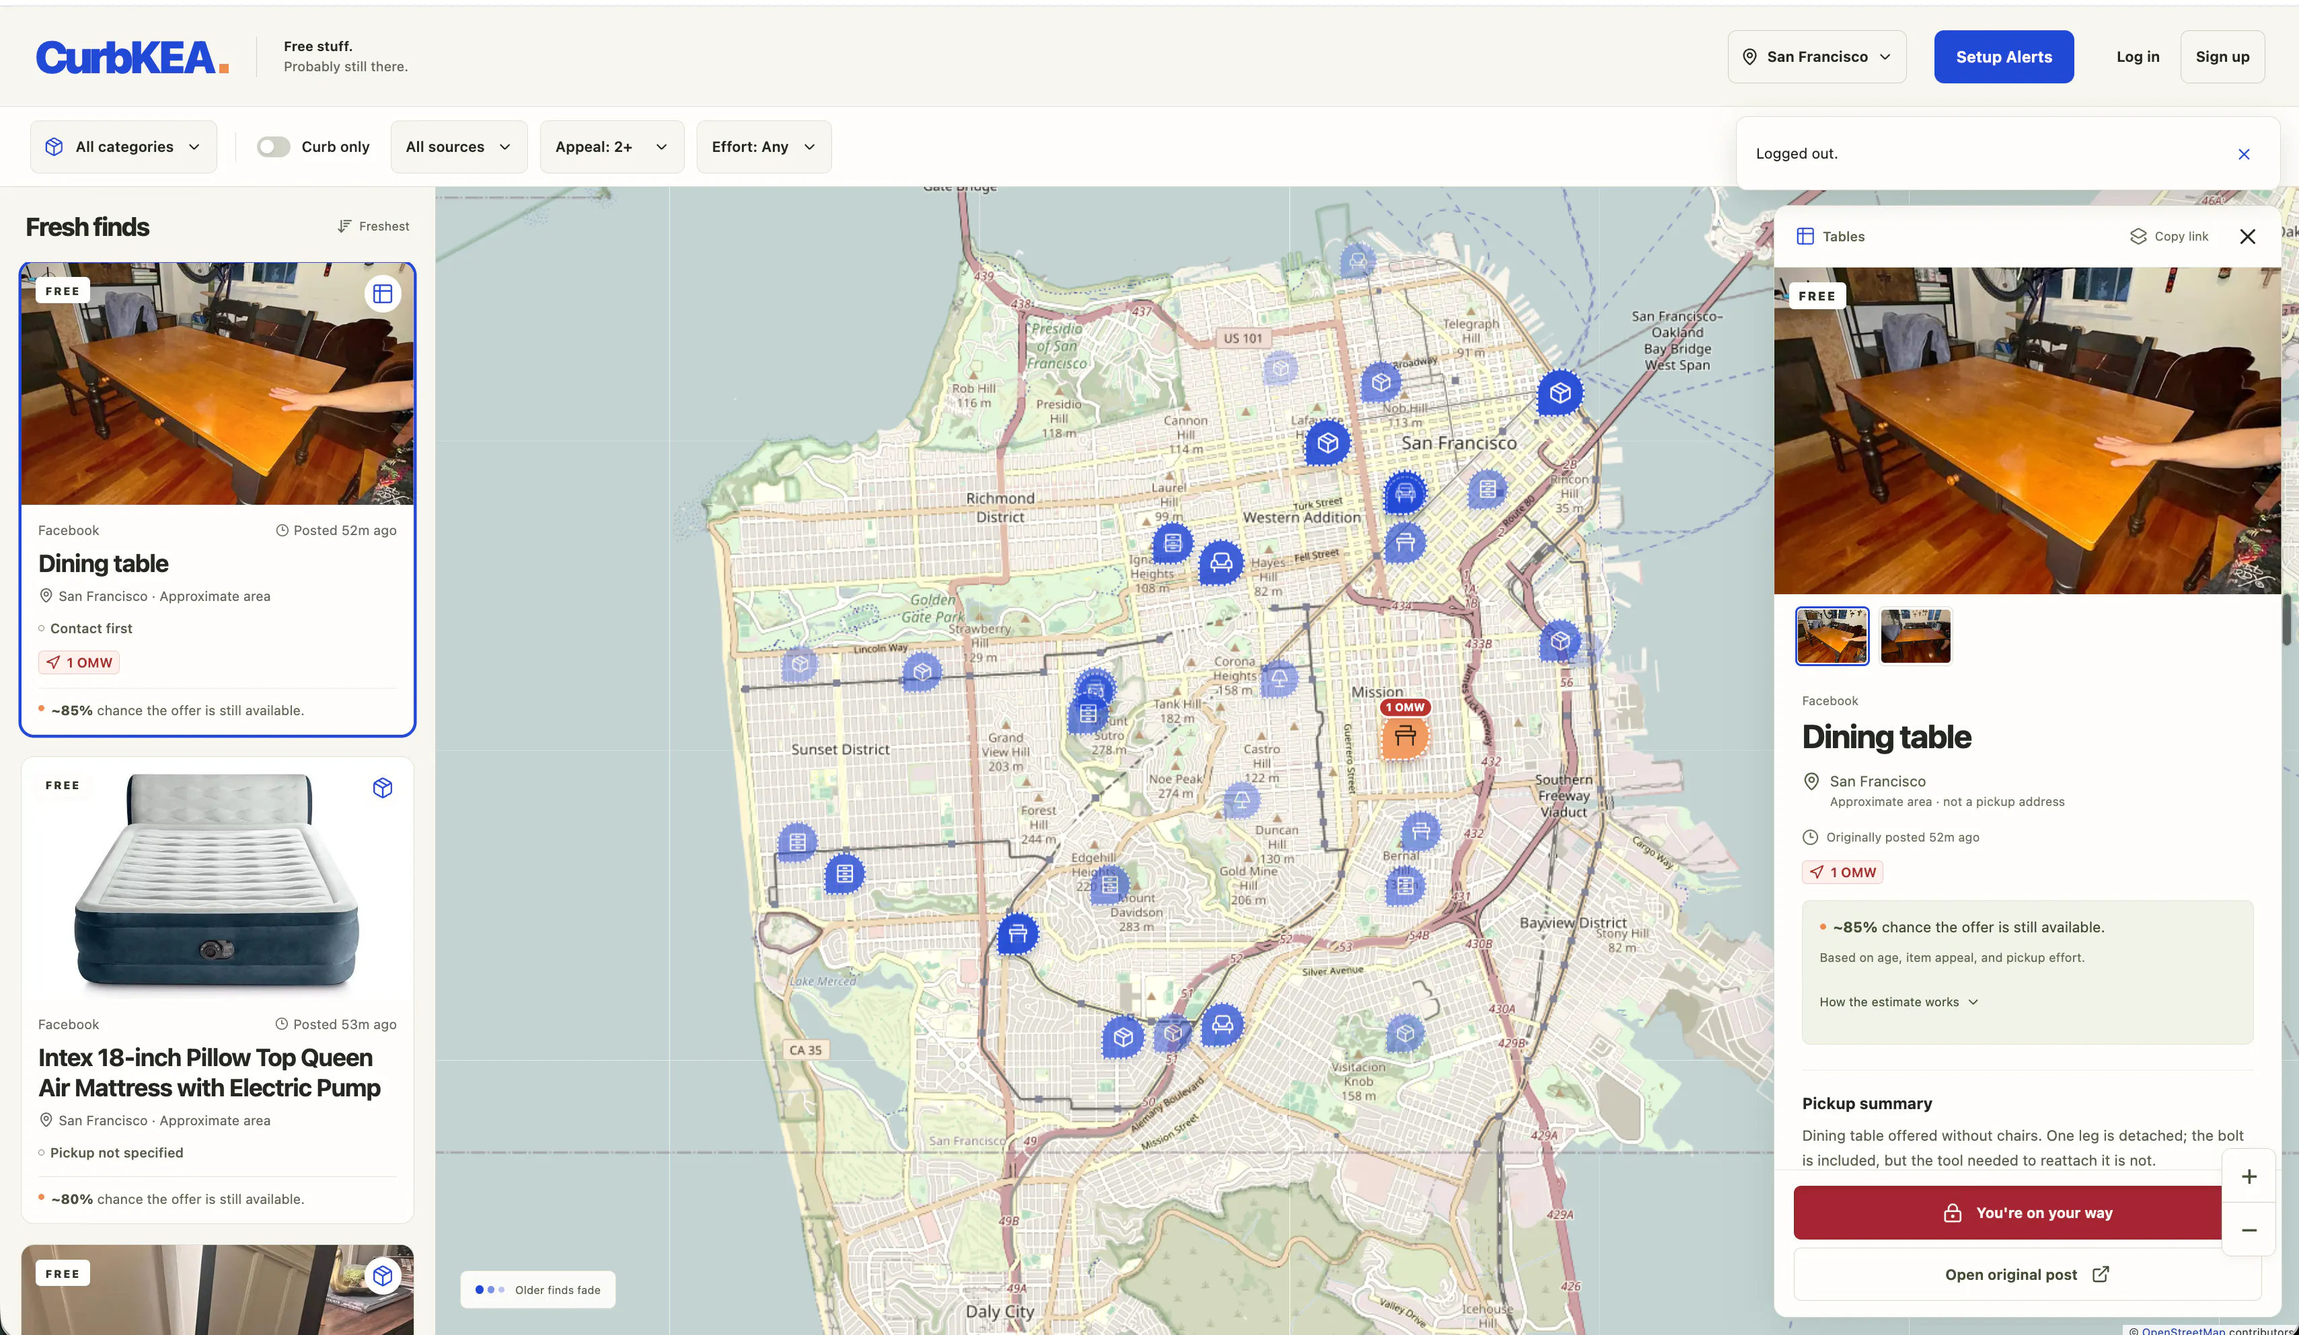Click the OpenStreetMap attribution link
The width and height of the screenshot is (2299, 1335).
click(2183, 1330)
